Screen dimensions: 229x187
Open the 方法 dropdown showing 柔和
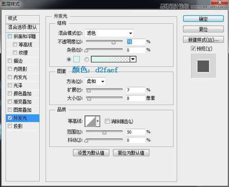click(95, 81)
